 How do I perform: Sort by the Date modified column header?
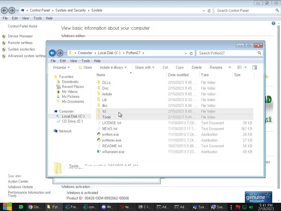182,75
